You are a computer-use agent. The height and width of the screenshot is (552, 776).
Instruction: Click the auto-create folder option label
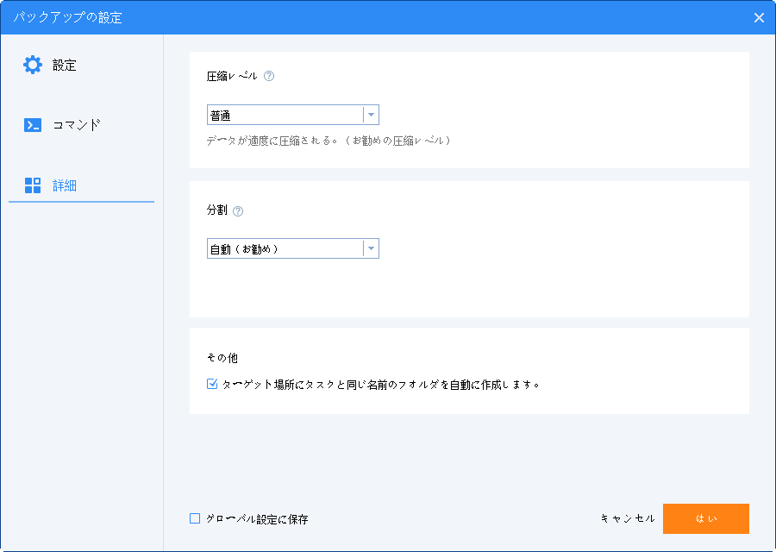click(x=380, y=385)
